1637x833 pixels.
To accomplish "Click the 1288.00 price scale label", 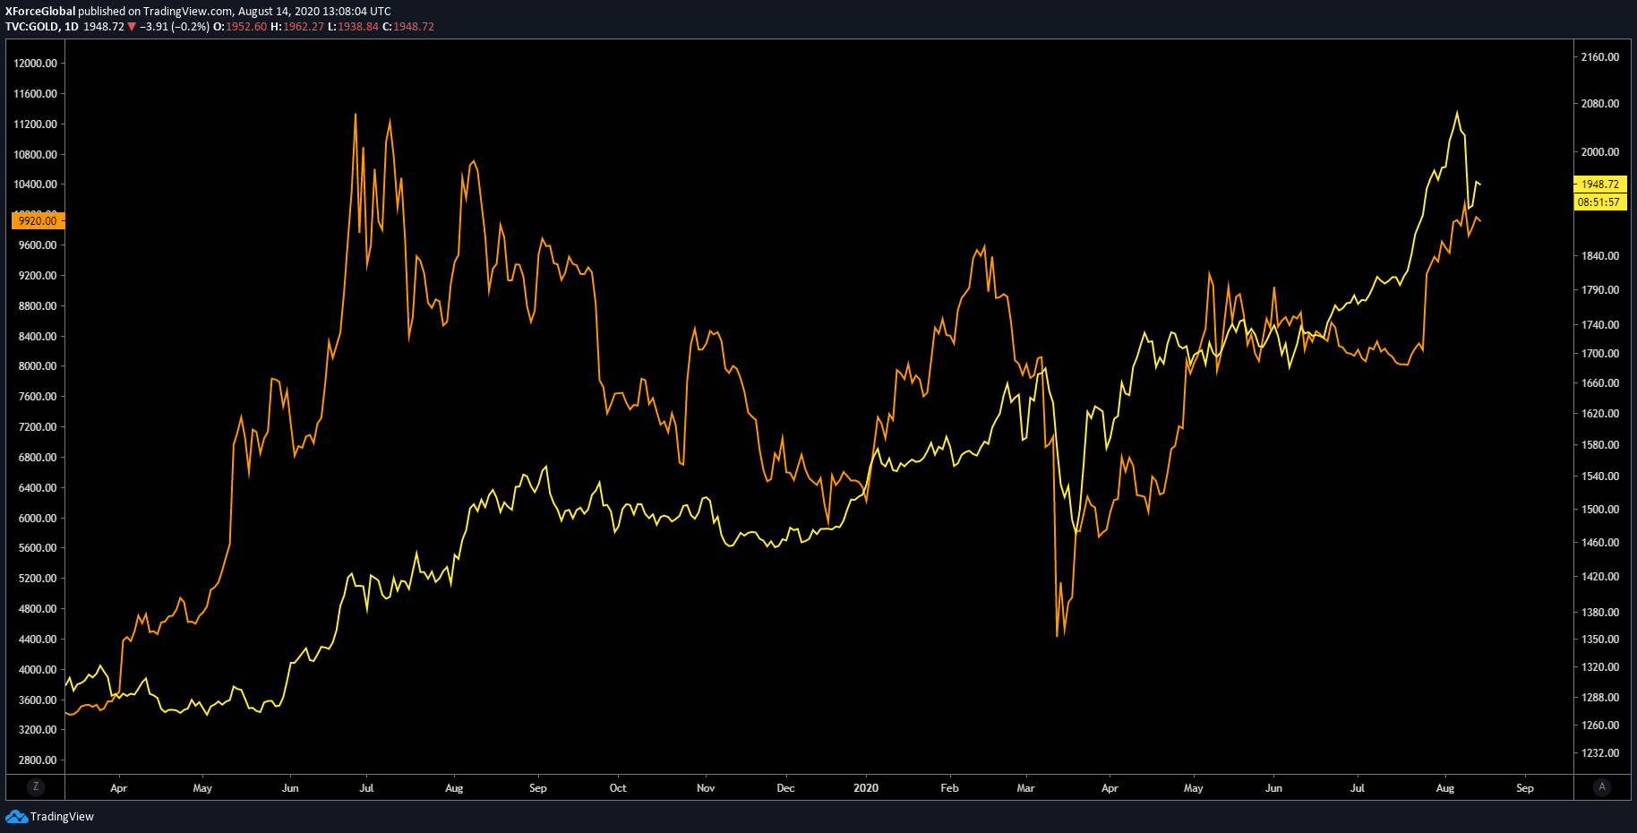I will tap(1600, 698).
